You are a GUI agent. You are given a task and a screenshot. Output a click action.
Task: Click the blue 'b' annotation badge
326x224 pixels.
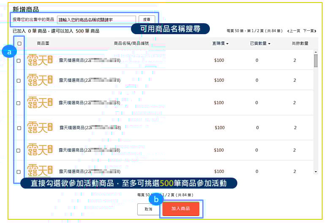(x=157, y=200)
